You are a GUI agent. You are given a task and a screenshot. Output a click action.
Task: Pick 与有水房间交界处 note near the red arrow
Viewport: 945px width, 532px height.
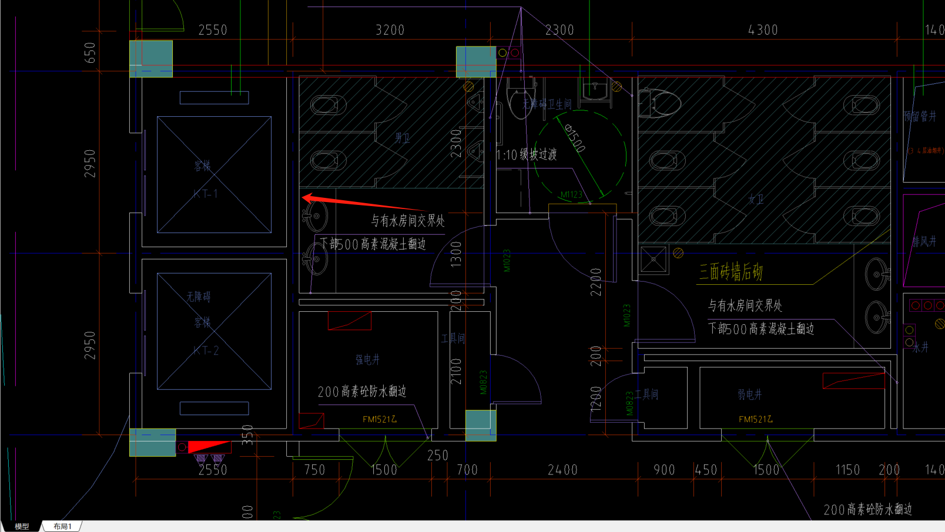click(x=407, y=221)
